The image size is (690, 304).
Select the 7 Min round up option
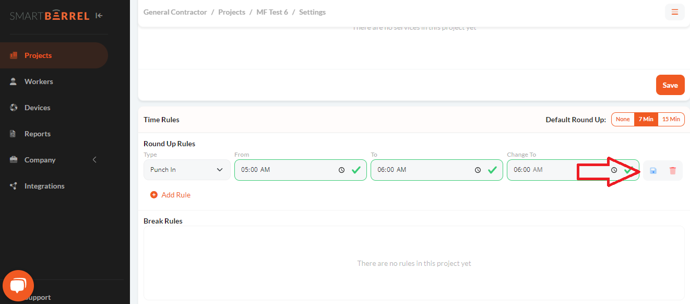pyautogui.click(x=646, y=119)
